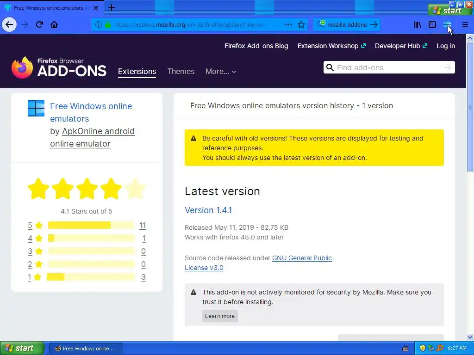Click the Free Windows online taskbar button
The height and width of the screenshot is (355, 474).
pyautogui.click(x=86, y=349)
